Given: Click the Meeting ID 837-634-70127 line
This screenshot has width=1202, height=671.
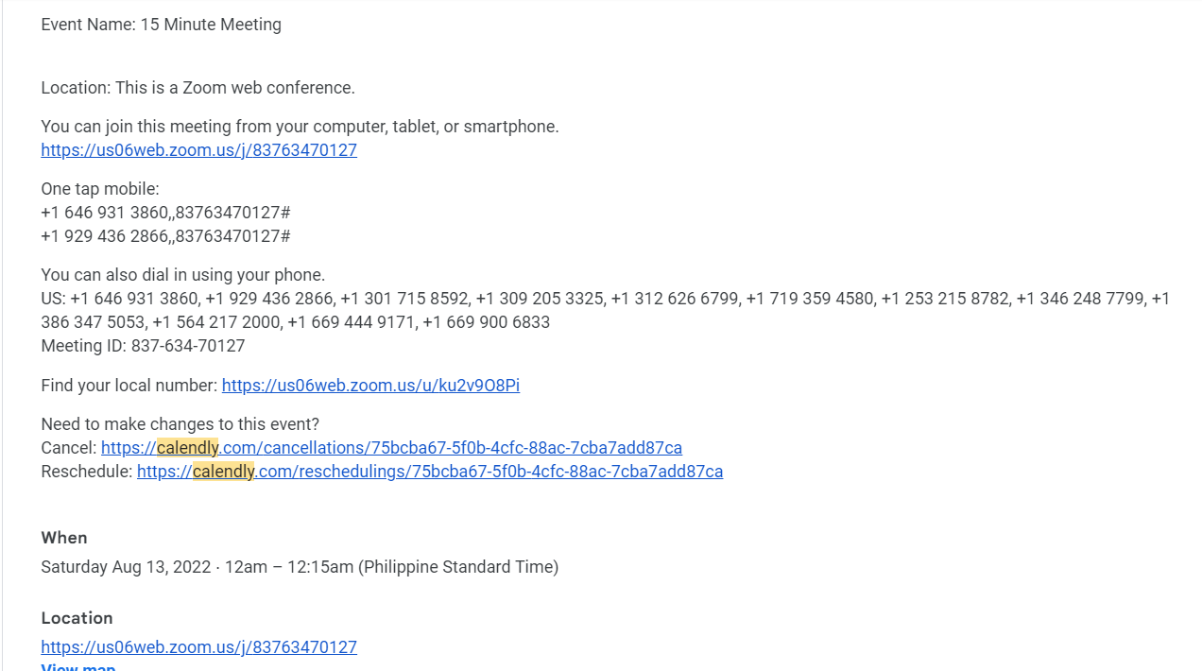Looking at the screenshot, I should (x=143, y=346).
